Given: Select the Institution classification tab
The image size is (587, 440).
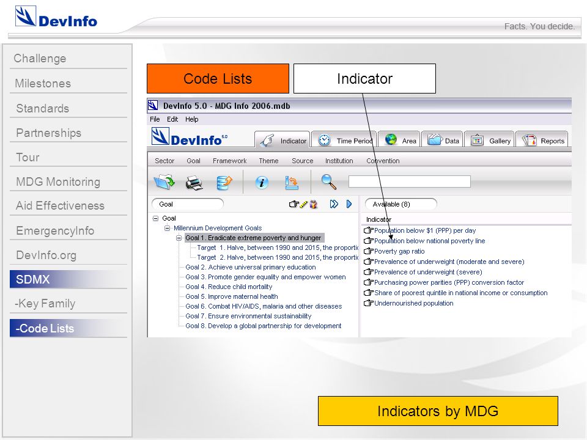Looking at the screenshot, I should [x=339, y=161].
